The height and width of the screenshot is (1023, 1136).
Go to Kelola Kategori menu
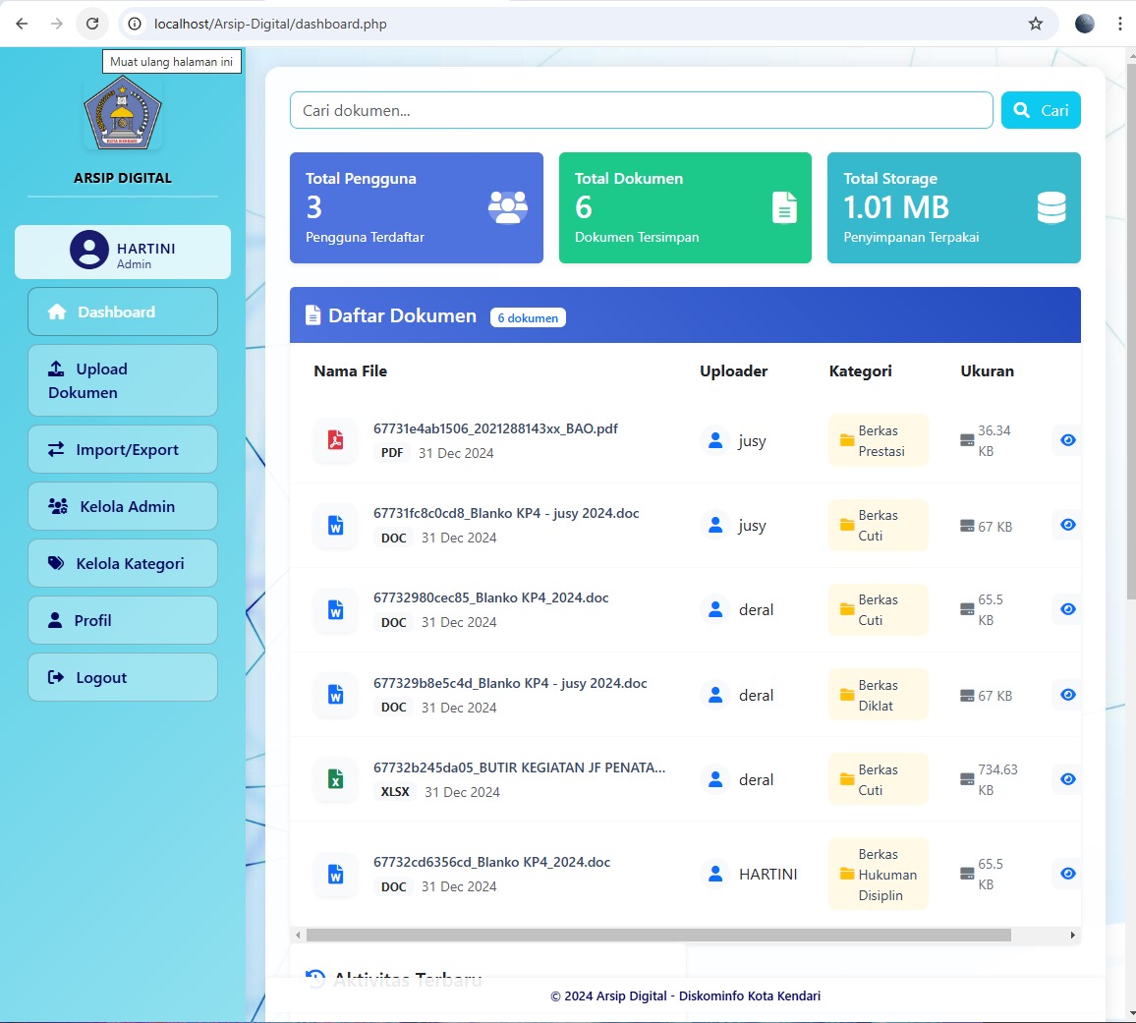click(x=123, y=563)
